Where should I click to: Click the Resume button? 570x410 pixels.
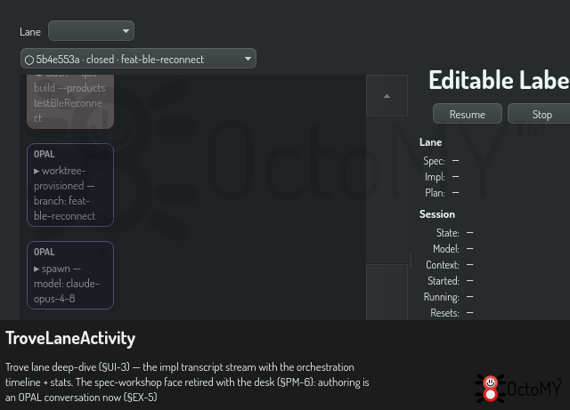pos(467,114)
